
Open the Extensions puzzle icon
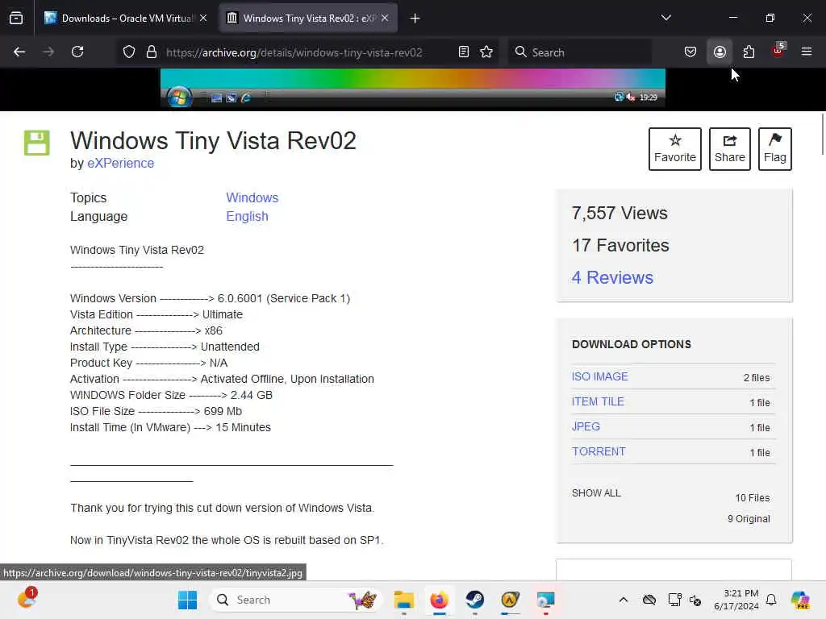(749, 52)
